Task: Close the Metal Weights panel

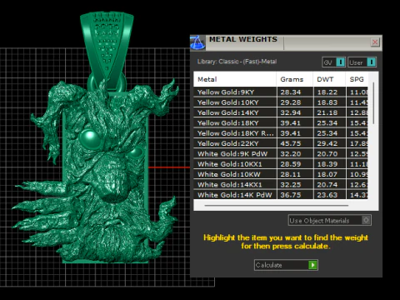Action: click(x=375, y=42)
